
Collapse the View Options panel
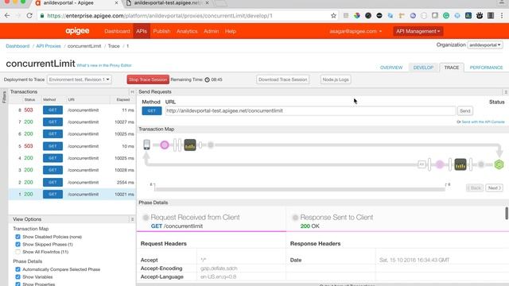point(132,219)
